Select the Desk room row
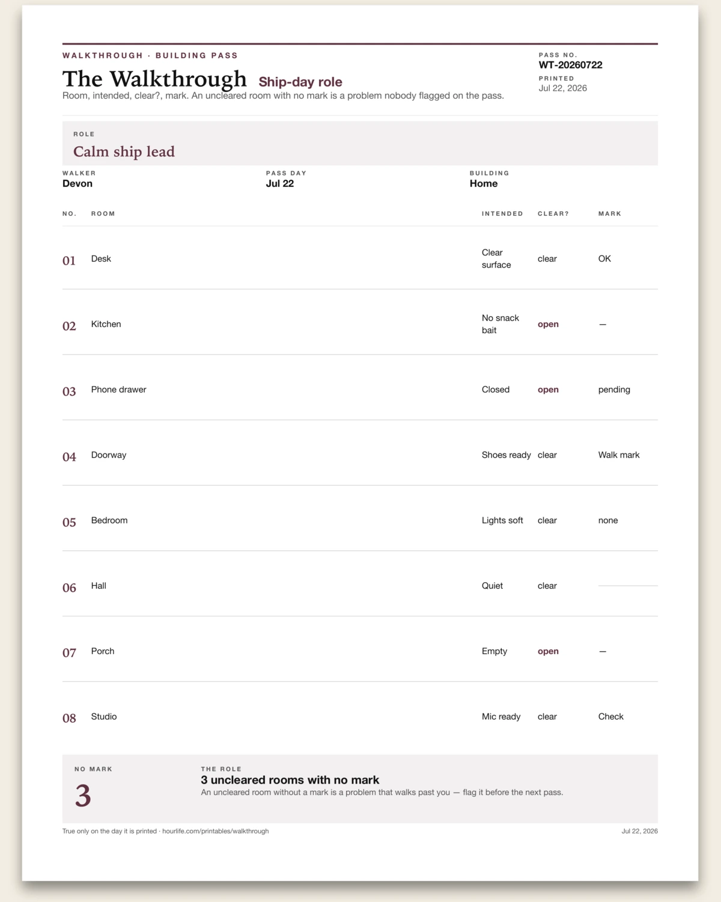The height and width of the screenshot is (902, 721). (360, 259)
